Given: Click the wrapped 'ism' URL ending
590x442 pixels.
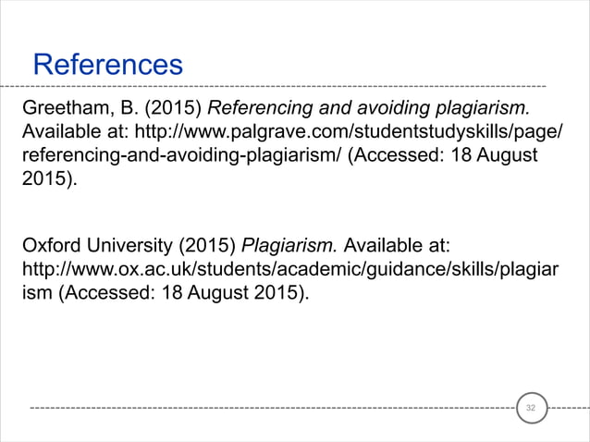Looking at the screenshot, I should point(37,292).
